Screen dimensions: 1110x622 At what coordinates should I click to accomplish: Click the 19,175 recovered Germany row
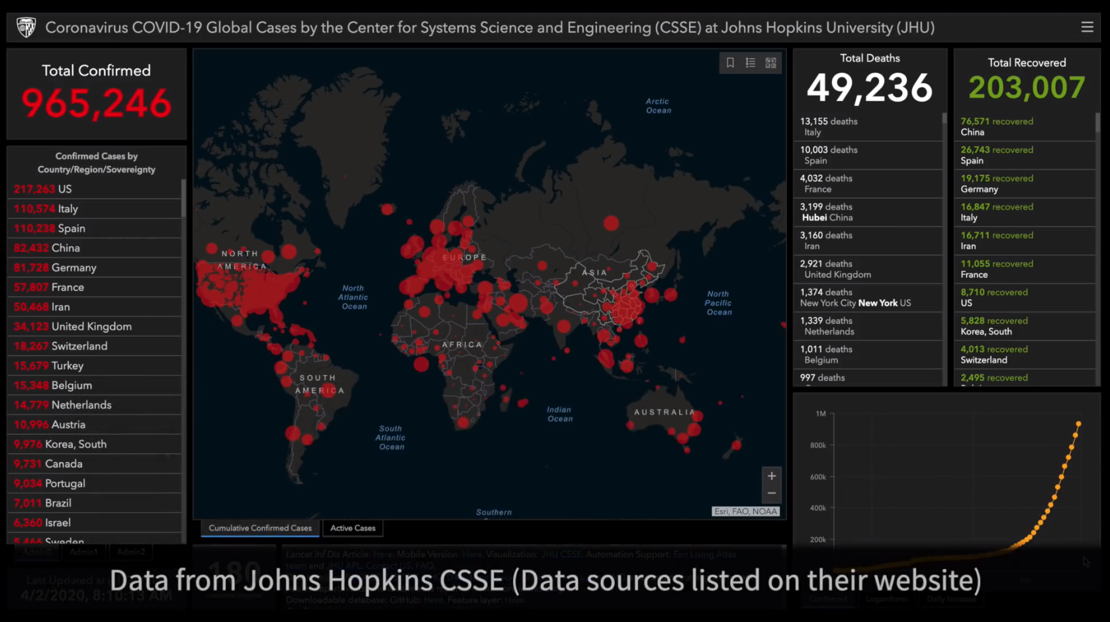1025,183
